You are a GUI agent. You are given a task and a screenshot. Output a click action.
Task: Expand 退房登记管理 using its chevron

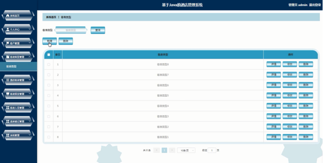pos(30,121)
